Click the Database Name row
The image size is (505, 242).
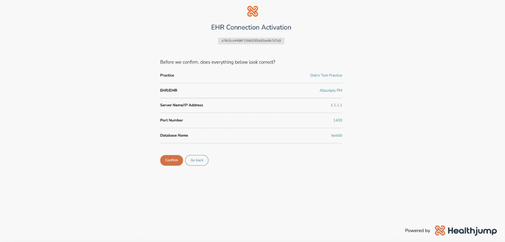click(x=251, y=135)
